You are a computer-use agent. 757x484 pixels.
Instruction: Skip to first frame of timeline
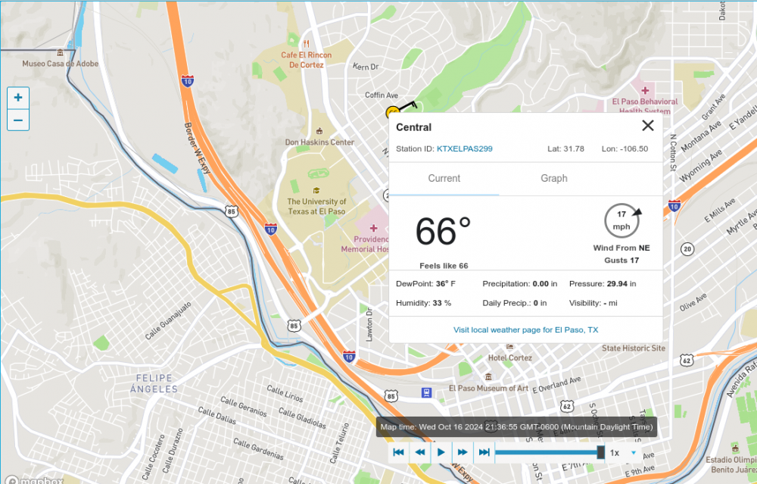(398, 452)
